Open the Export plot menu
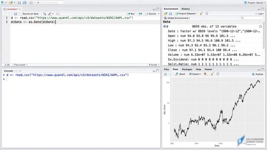The height and width of the screenshot is (150, 267). click(x=195, y=74)
